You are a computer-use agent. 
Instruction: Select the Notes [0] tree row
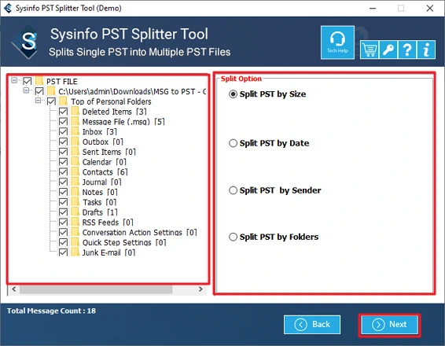point(100,192)
